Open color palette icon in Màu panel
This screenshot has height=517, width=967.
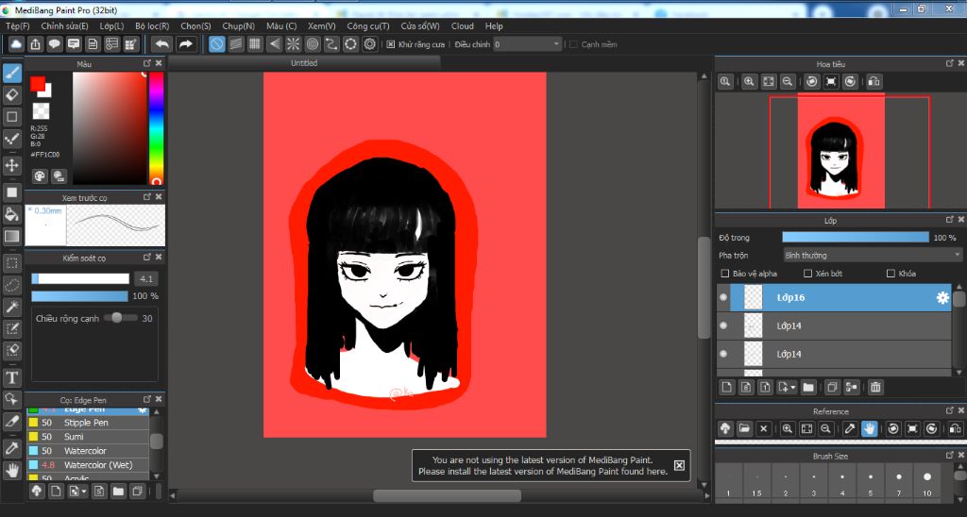point(40,176)
